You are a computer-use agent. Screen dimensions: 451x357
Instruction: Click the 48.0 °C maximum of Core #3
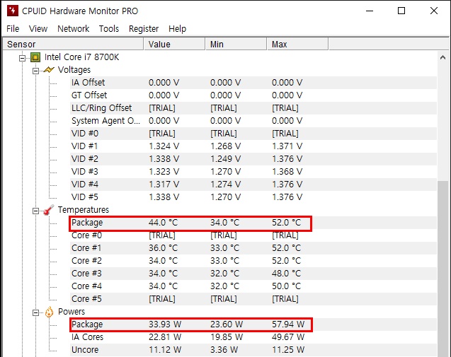[x=286, y=274]
